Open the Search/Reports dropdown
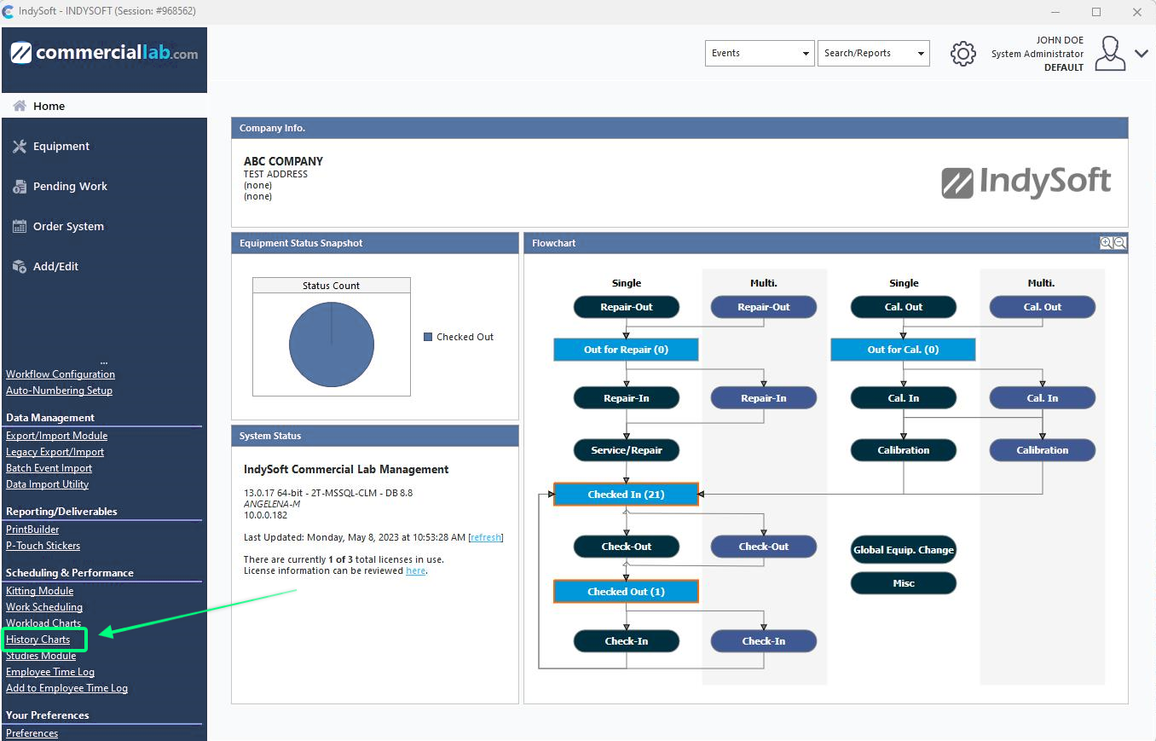 click(873, 53)
